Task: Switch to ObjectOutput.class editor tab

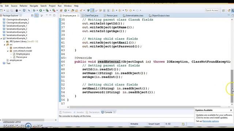Action: tap(159, 15)
